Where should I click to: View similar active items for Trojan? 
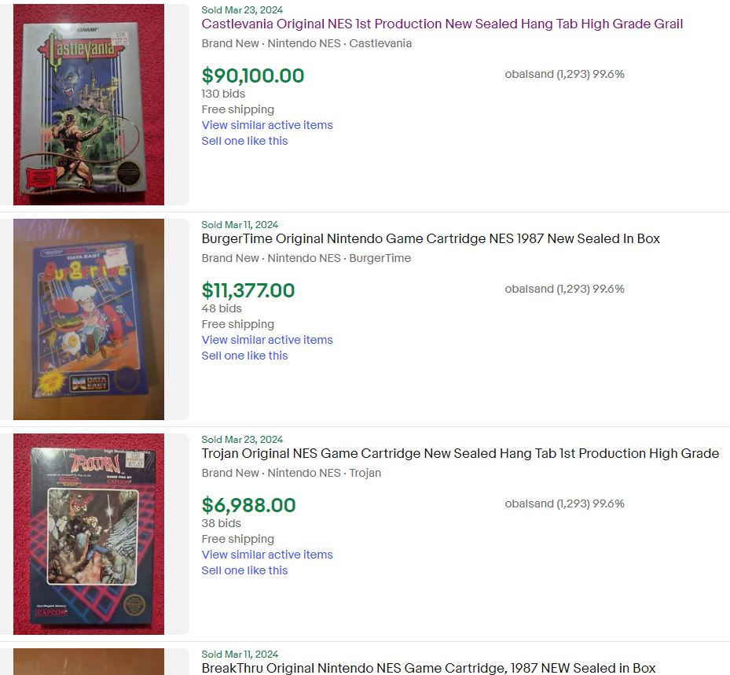pos(267,555)
